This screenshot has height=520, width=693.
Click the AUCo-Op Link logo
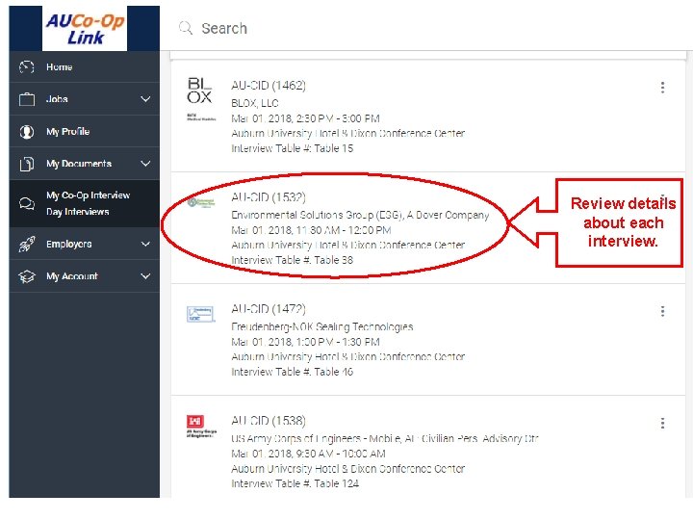click(85, 29)
